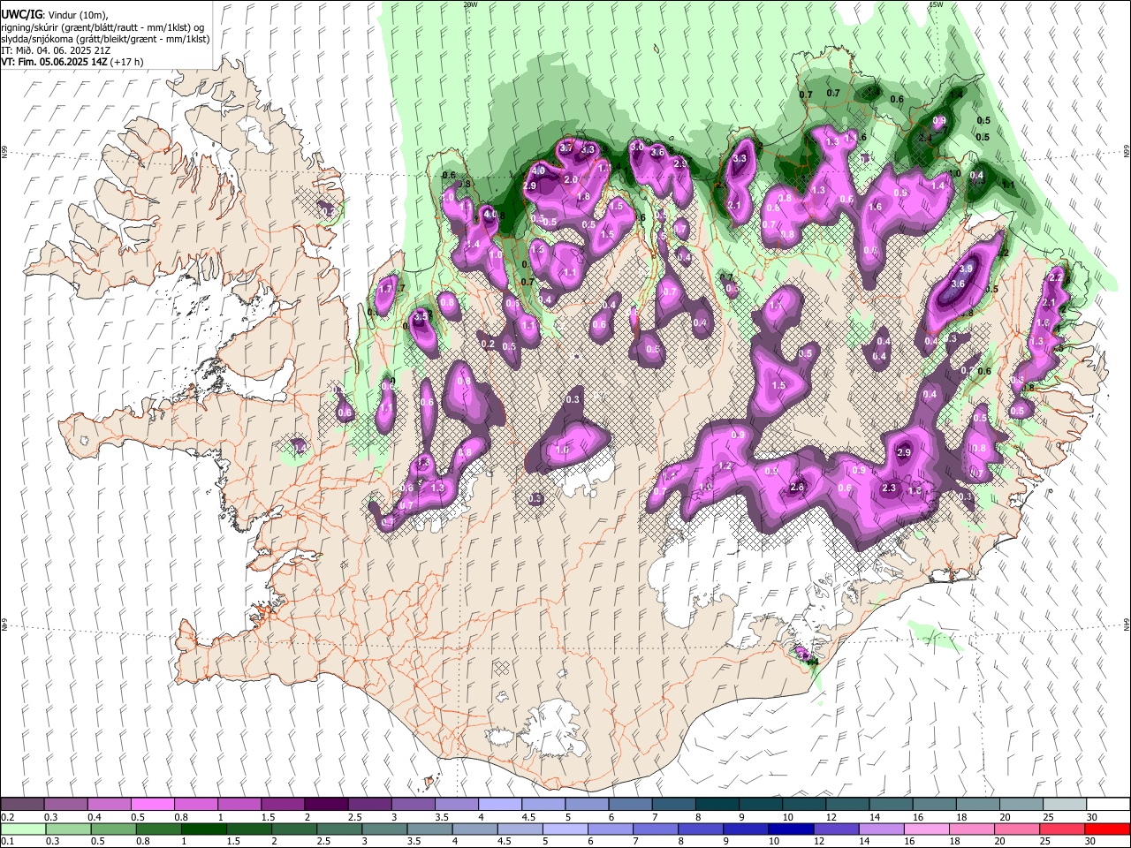Image resolution: width=1131 pixels, height=848 pixels.
Task: Select the rain scale swatch between 6 and 7
Action: (609, 829)
